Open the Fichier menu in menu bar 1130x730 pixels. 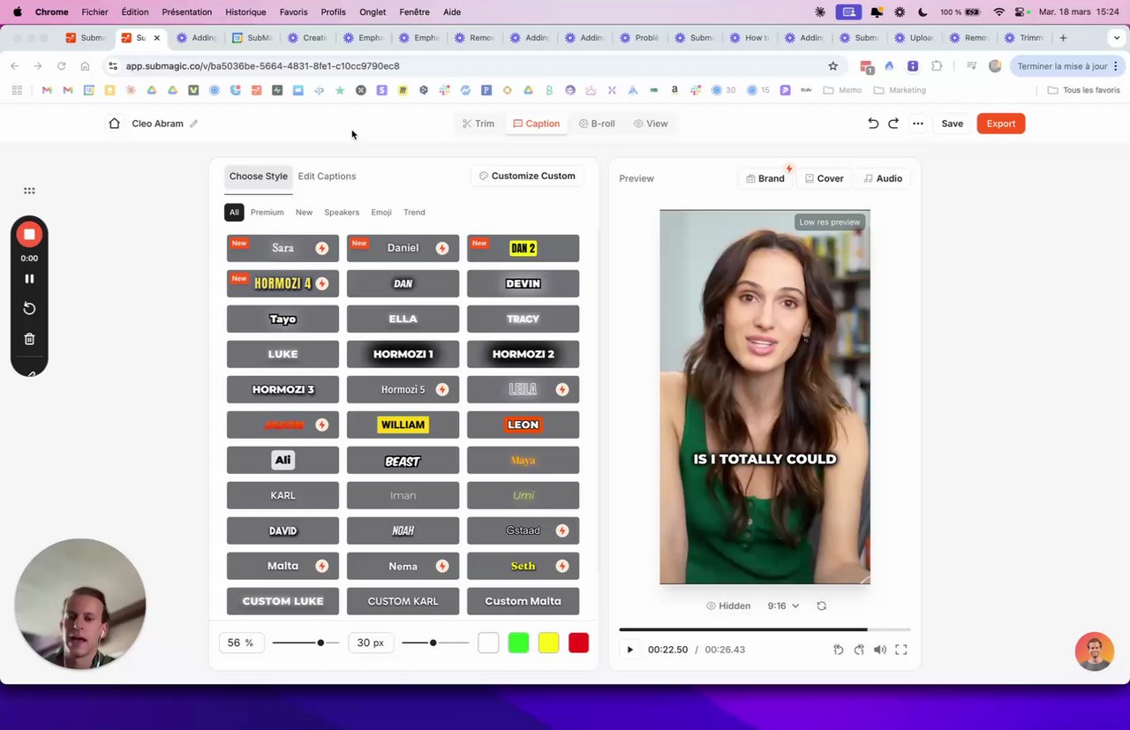(94, 12)
